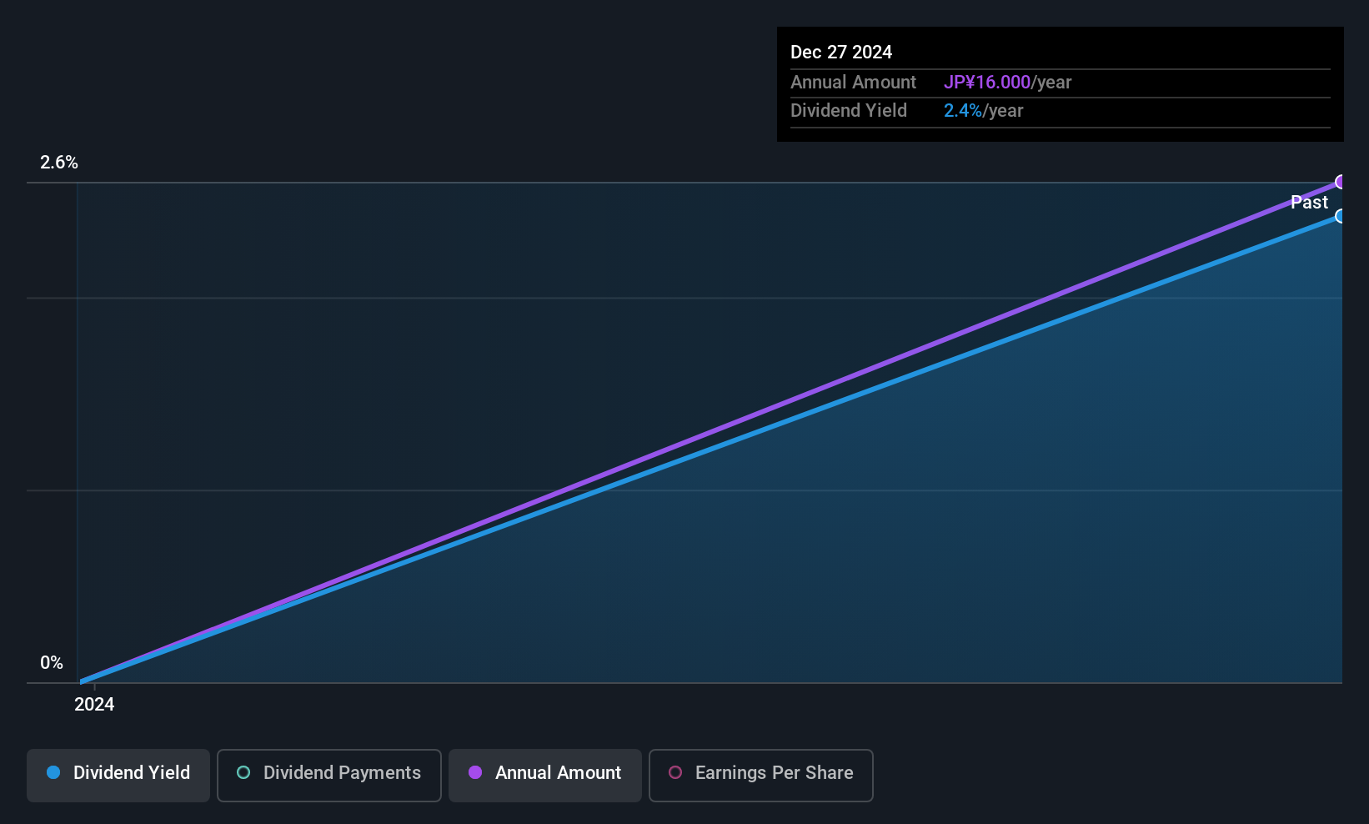Click the 'Annual Amount' tooltip row label
Viewport: 1369px width, 824px height.
[853, 82]
